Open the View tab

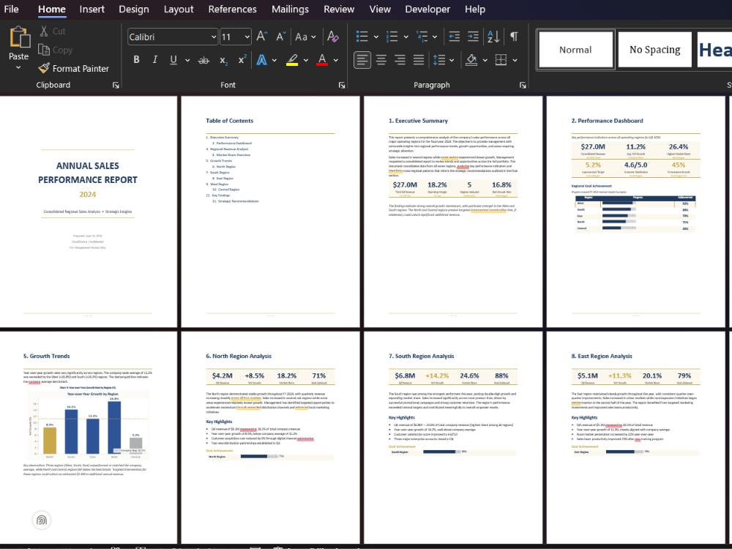(x=380, y=10)
